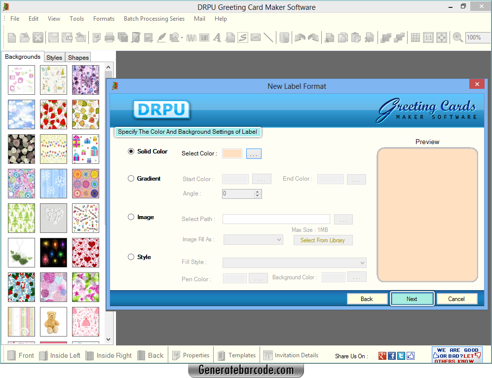
Task: Click the Save floppy disk toolbar icon
Action: [53, 38]
